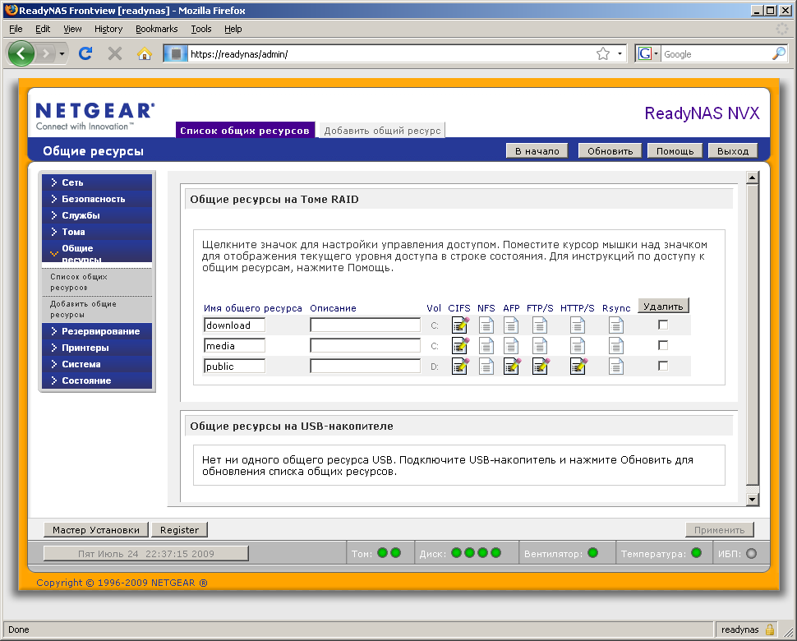Image resolution: width=797 pixels, height=641 pixels.
Task: Switch to Добавить общий ресурс tab
Action: pyautogui.click(x=382, y=131)
